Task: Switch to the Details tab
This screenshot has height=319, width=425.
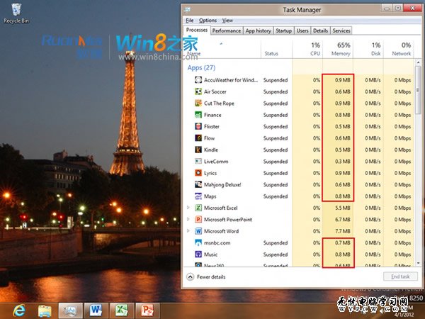Action: 321,30
